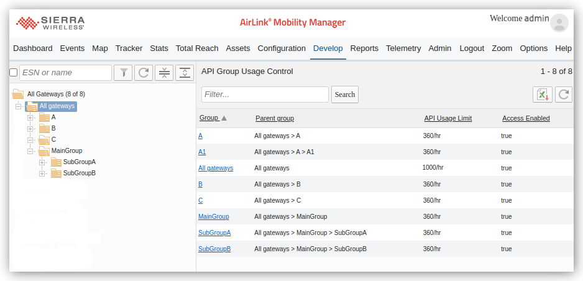Click the 'API Group Usage Control' title
Screen dimensions: 583x281
[x=247, y=71]
